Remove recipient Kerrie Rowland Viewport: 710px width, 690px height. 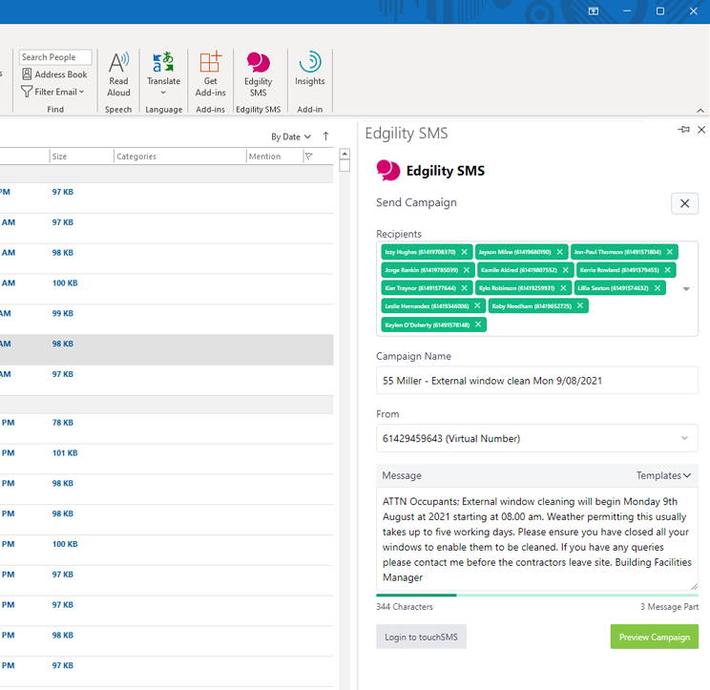click(x=667, y=270)
